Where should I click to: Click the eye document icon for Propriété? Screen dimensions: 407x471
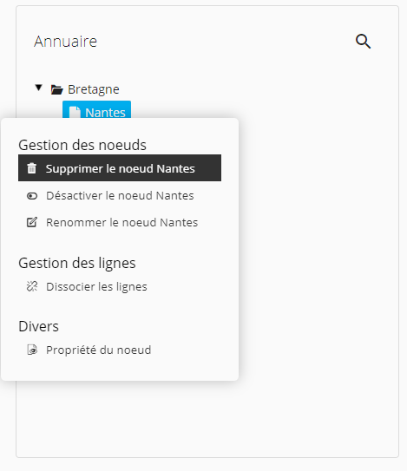[x=32, y=350]
